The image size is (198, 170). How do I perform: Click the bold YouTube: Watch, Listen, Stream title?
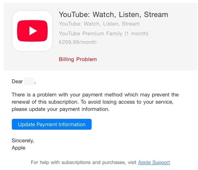[113, 14]
